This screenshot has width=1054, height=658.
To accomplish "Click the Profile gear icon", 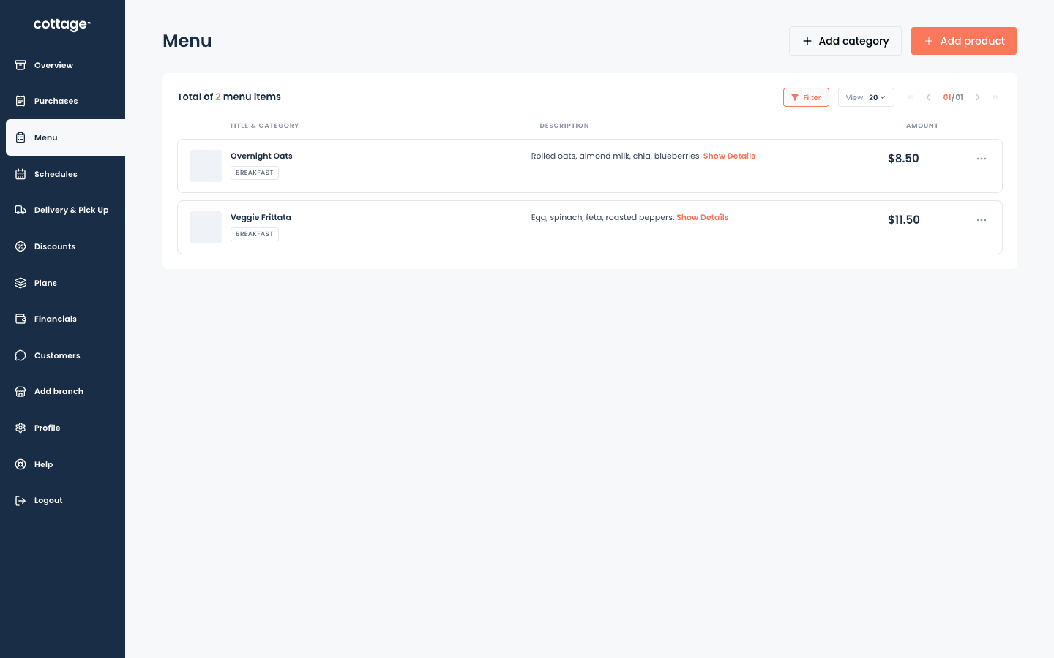I will point(20,428).
